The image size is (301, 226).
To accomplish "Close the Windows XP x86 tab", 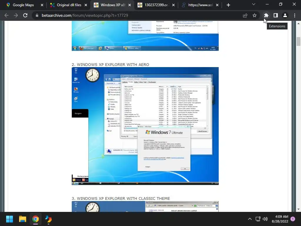I will [130, 5].
